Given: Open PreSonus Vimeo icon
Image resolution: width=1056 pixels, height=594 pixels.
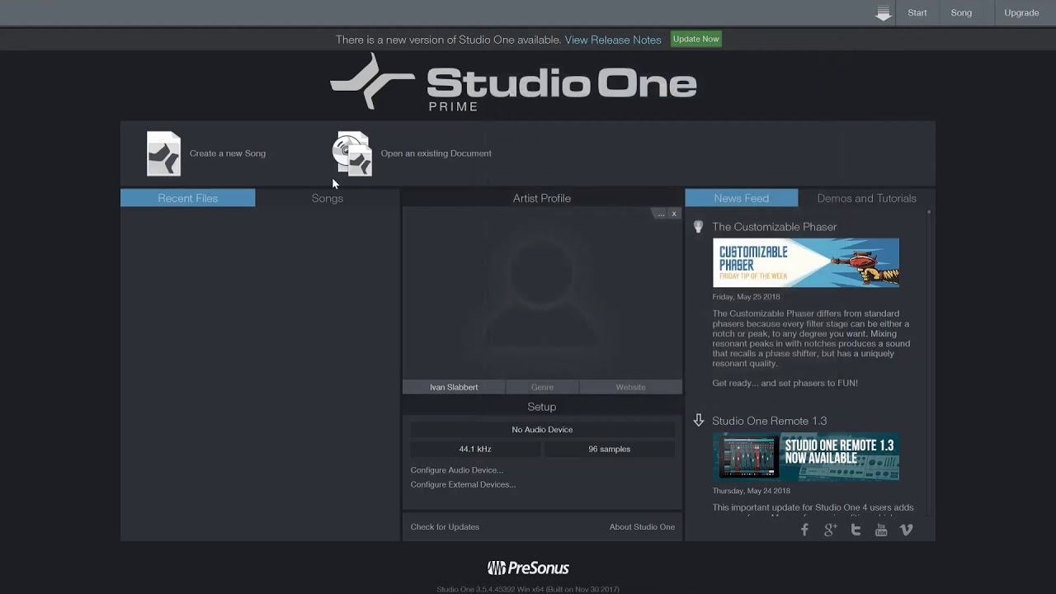Looking at the screenshot, I should tap(906, 530).
